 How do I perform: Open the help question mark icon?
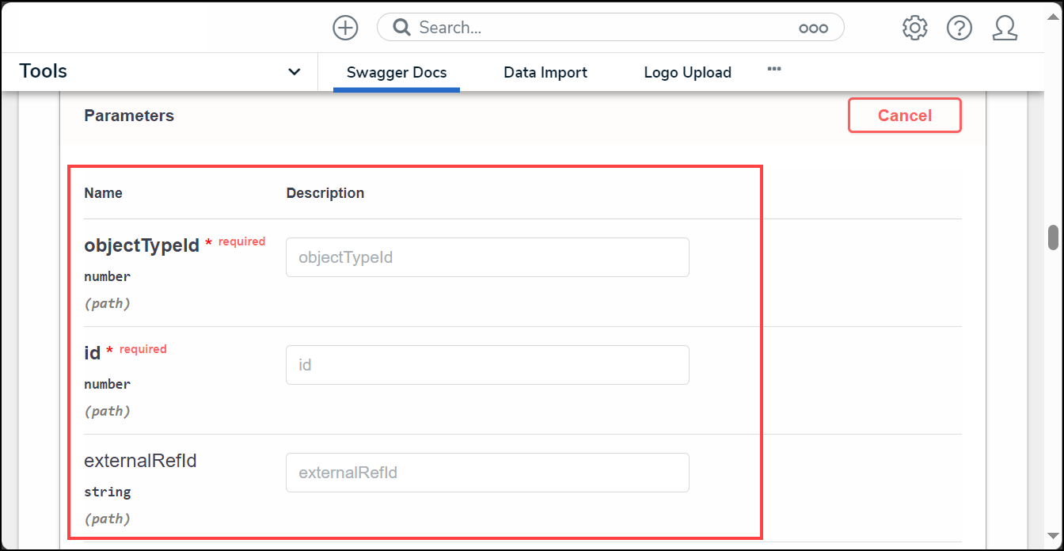click(959, 28)
